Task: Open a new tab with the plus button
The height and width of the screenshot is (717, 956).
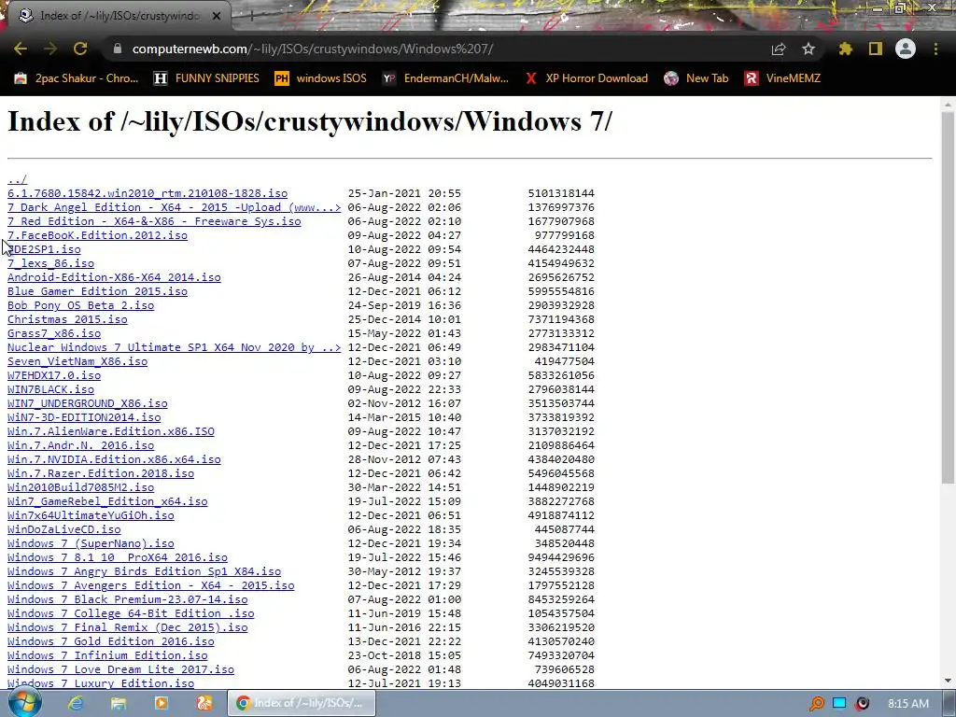Action: coord(251,17)
